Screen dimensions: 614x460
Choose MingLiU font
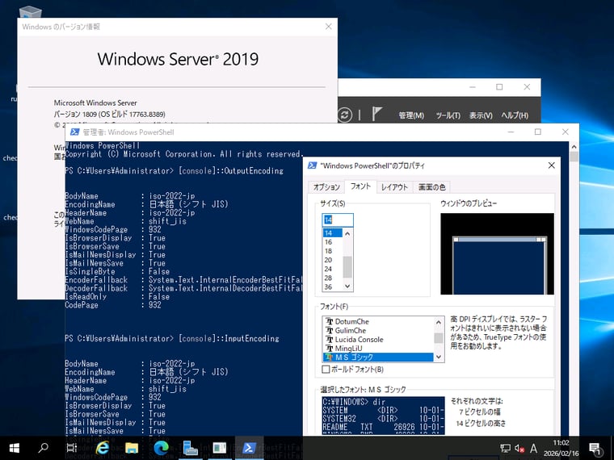point(378,349)
